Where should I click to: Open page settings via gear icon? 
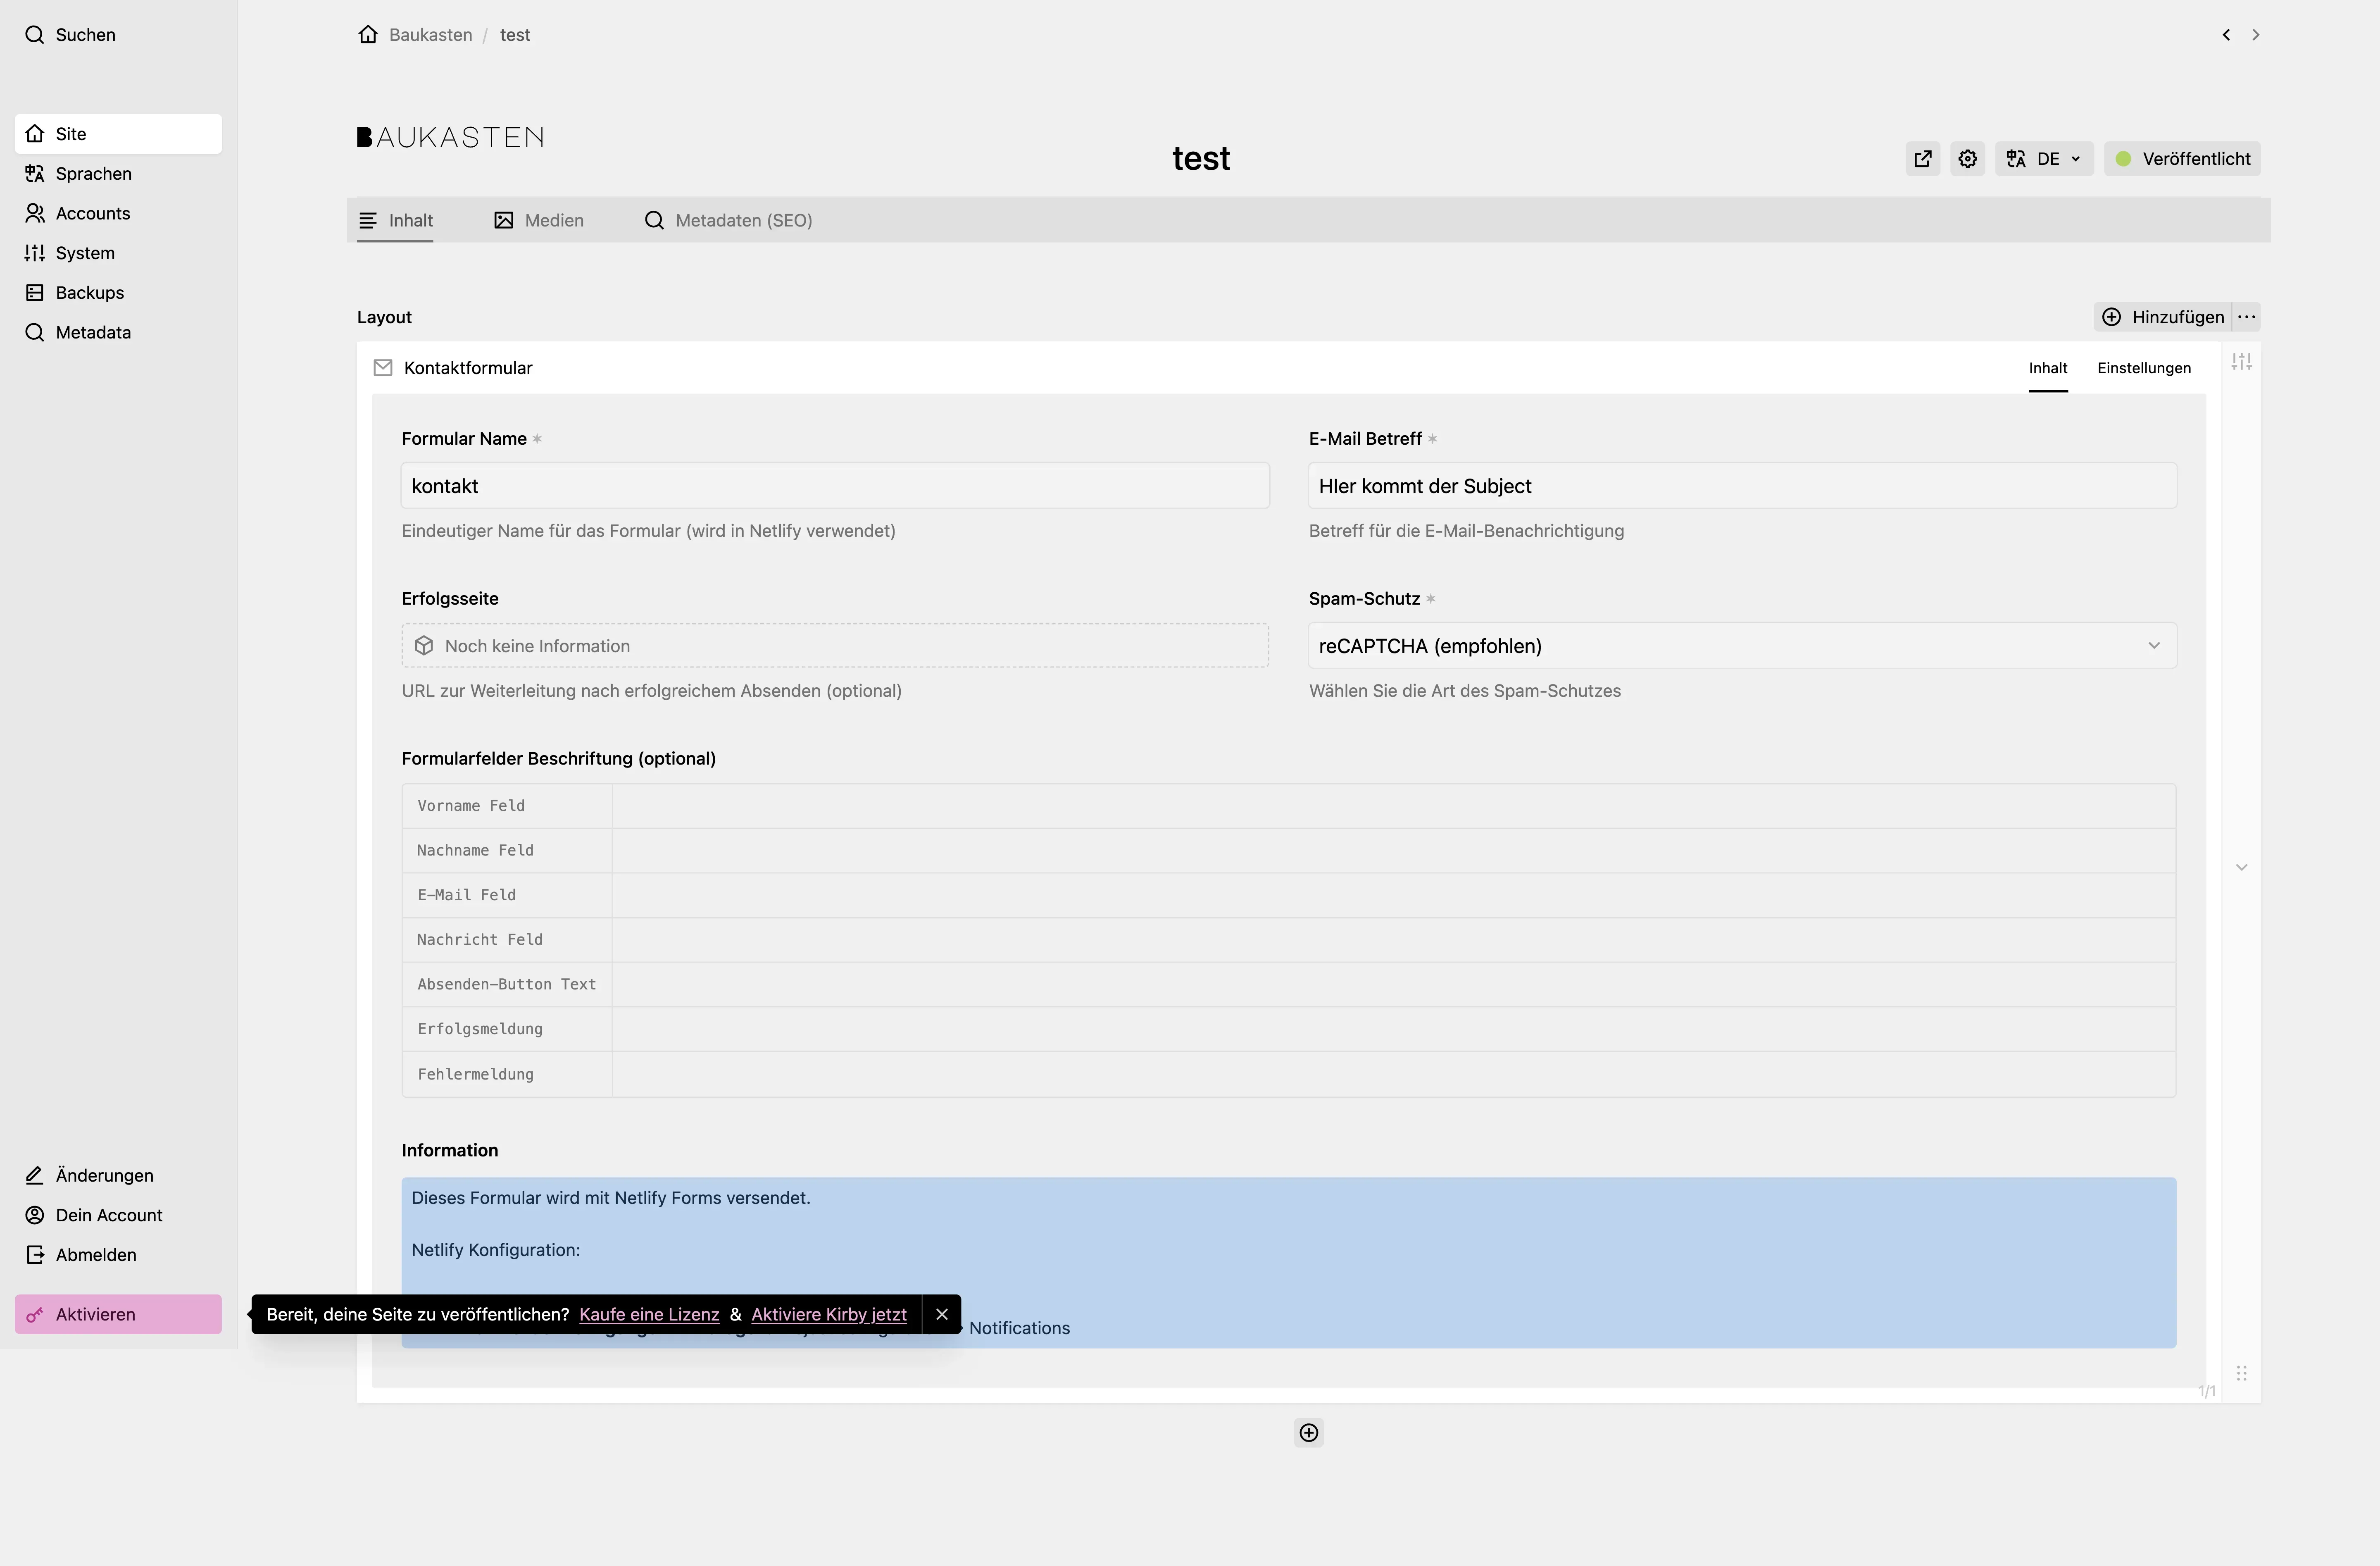tap(1967, 158)
